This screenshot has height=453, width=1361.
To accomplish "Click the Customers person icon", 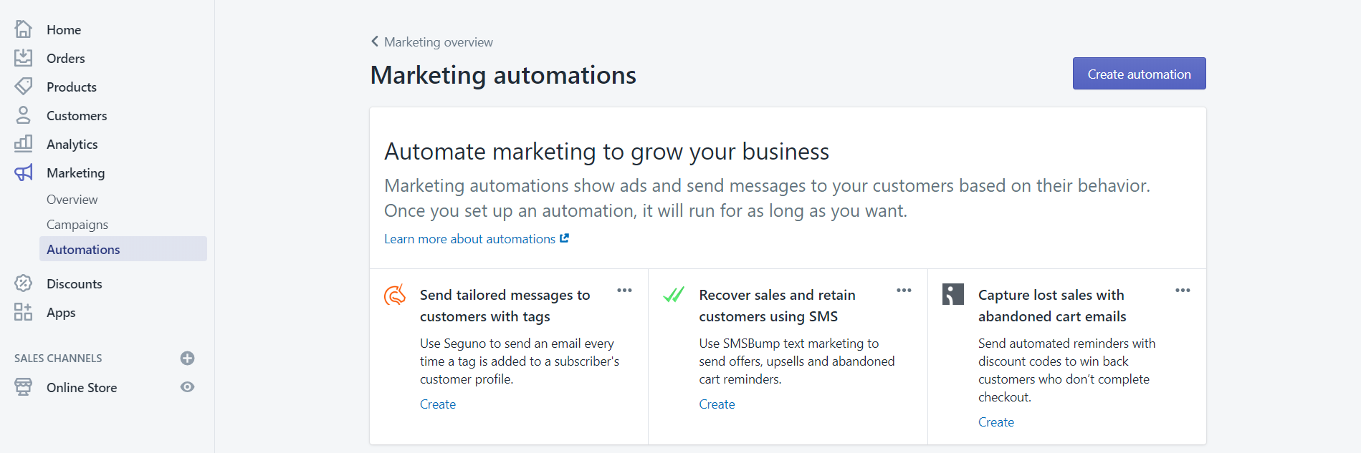I will (24, 115).
